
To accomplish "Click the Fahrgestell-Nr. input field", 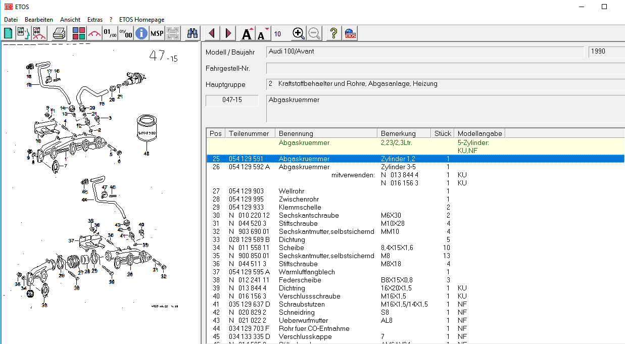I will click(445, 68).
